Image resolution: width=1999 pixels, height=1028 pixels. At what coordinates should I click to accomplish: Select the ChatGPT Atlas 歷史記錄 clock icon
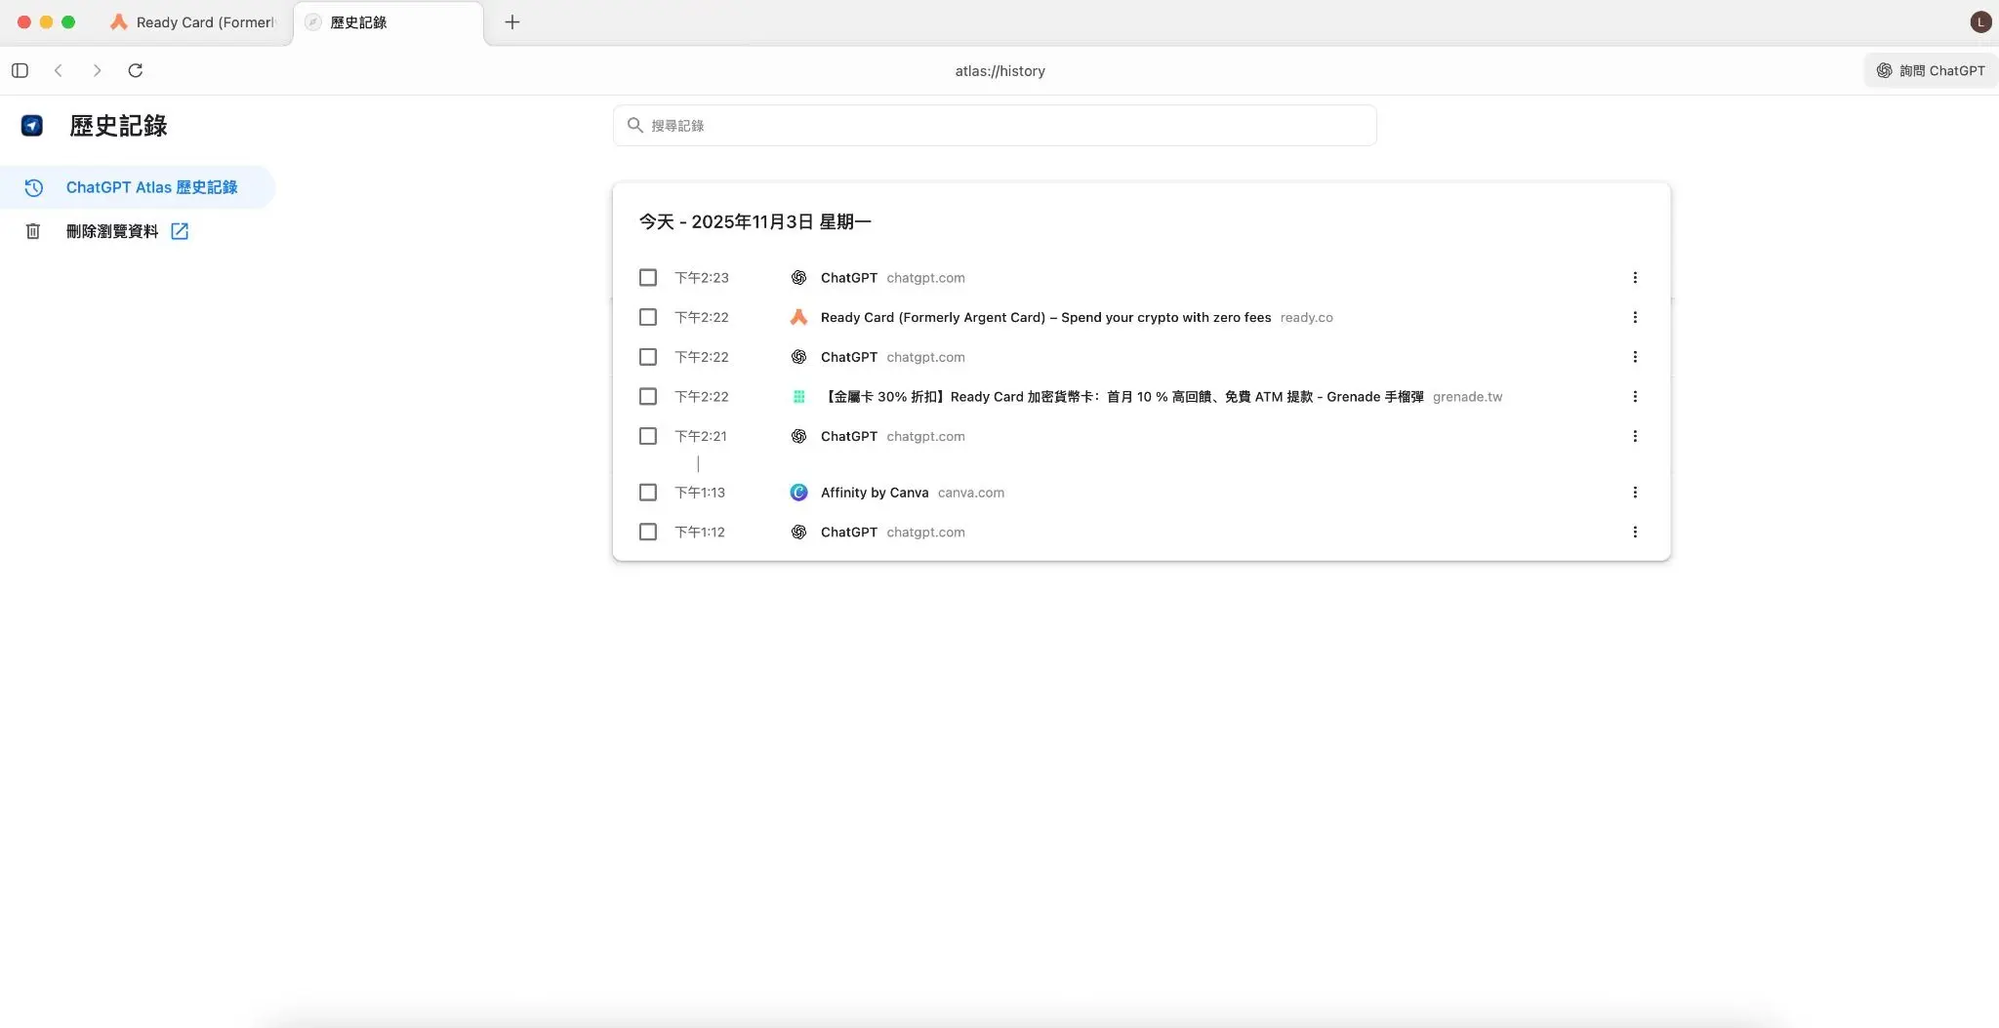[33, 186]
